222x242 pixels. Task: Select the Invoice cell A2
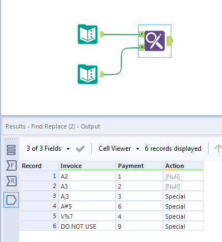[x=87, y=176]
